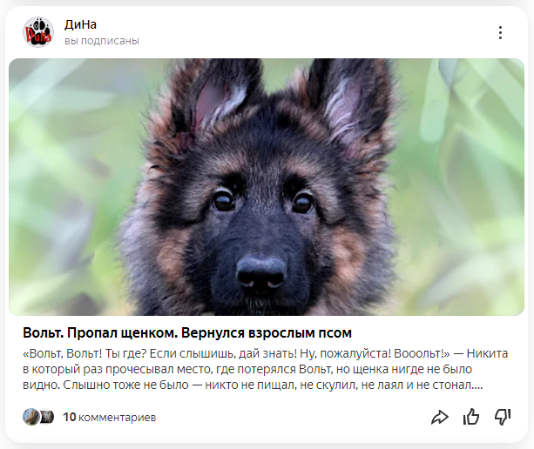Dislike the post with thumbs-down icon
The image size is (534, 449).
click(503, 417)
